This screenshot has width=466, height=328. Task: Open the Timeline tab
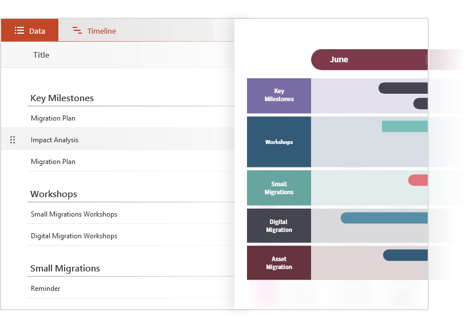(x=95, y=31)
